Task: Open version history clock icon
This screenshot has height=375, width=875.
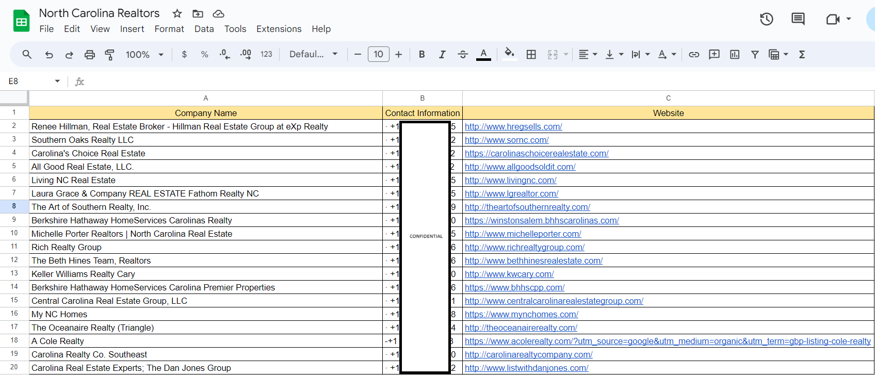Action: 767,19
